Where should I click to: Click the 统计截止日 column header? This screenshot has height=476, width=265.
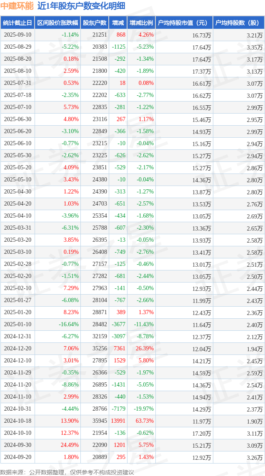click(17, 23)
